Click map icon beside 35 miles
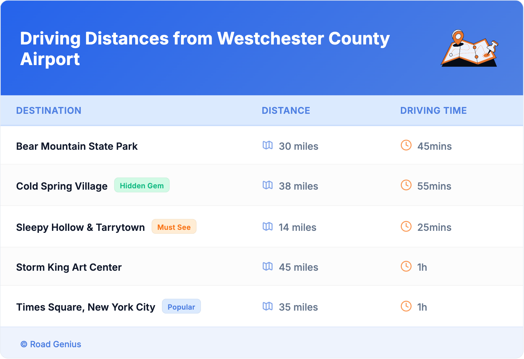The height and width of the screenshot is (359, 524). pyautogui.click(x=268, y=306)
